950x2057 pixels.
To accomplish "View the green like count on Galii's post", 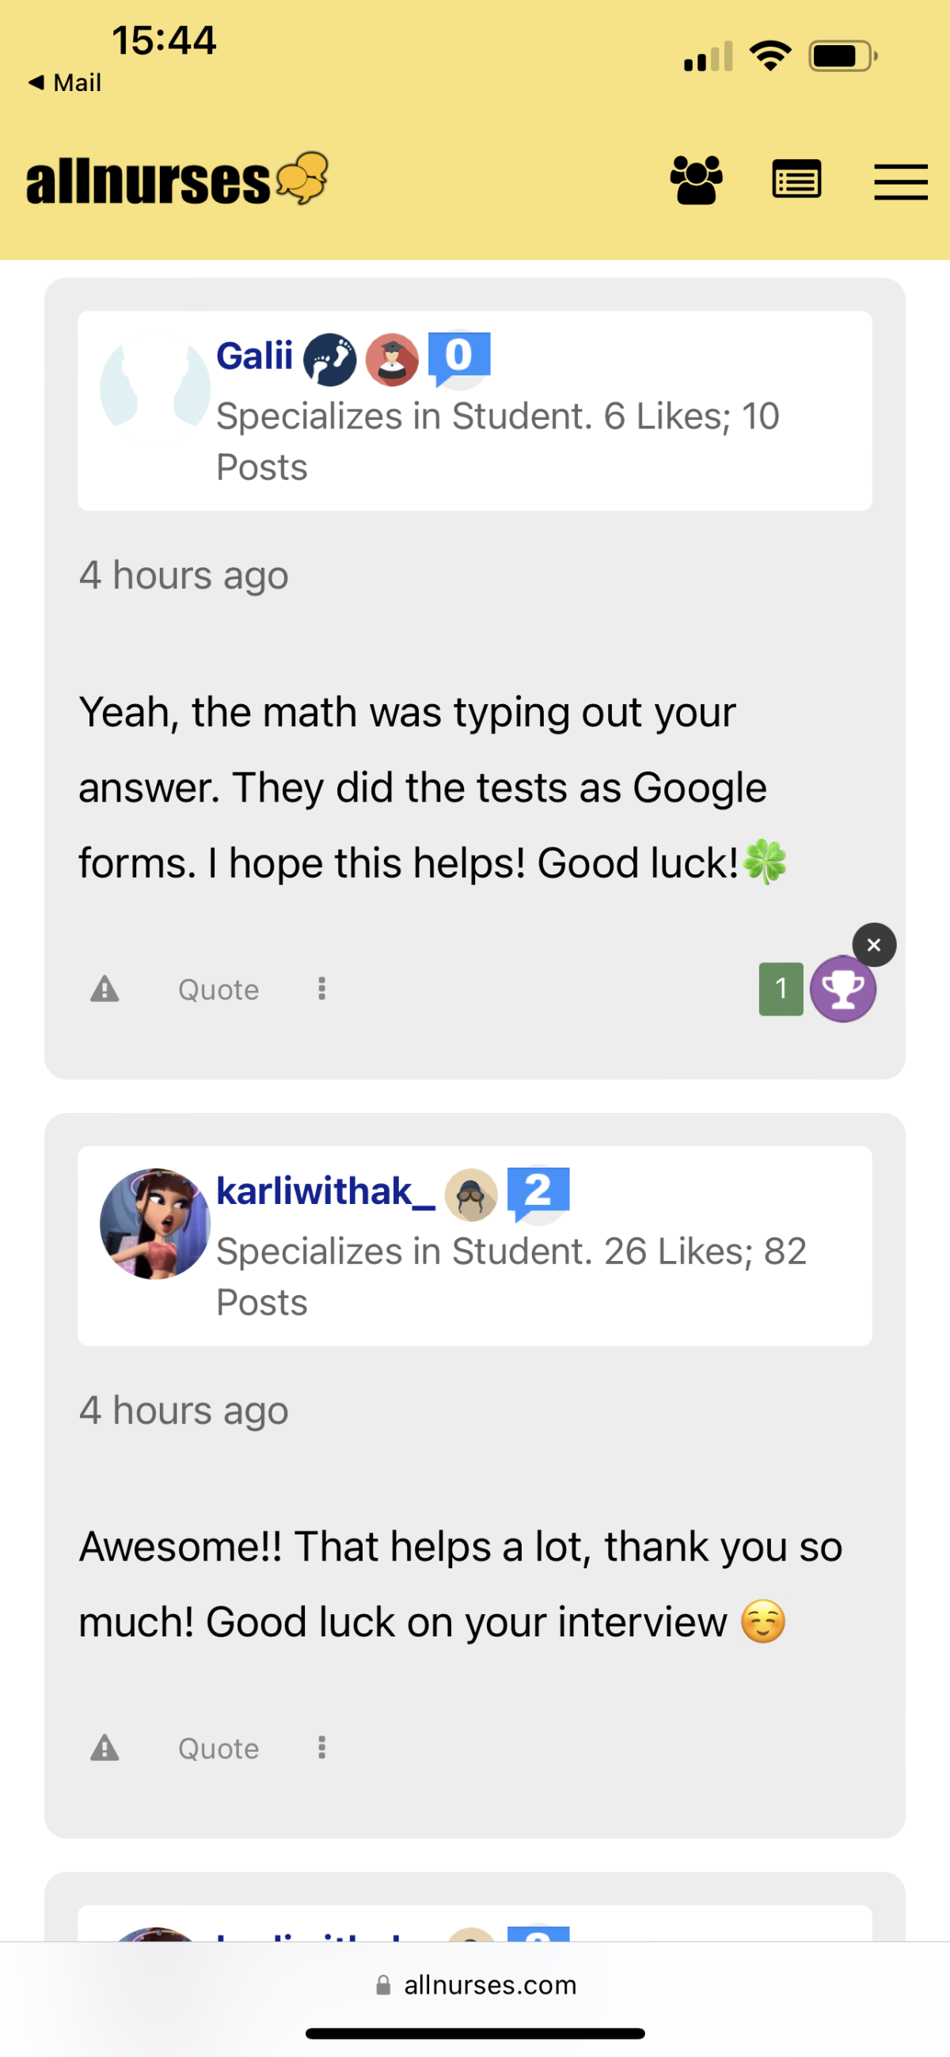I will coord(781,989).
